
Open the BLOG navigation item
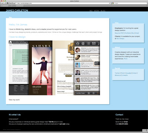coord(103,11)
